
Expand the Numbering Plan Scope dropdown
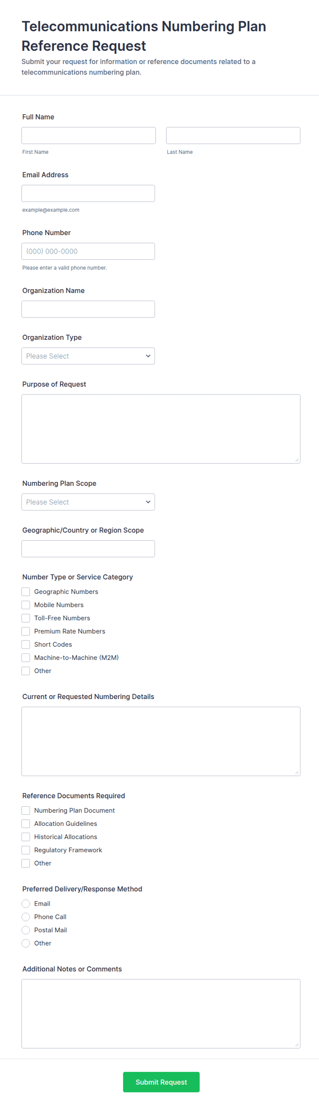point(88,502)
